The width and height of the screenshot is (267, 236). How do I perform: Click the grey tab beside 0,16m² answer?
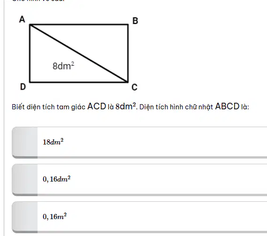click(25, 217)
